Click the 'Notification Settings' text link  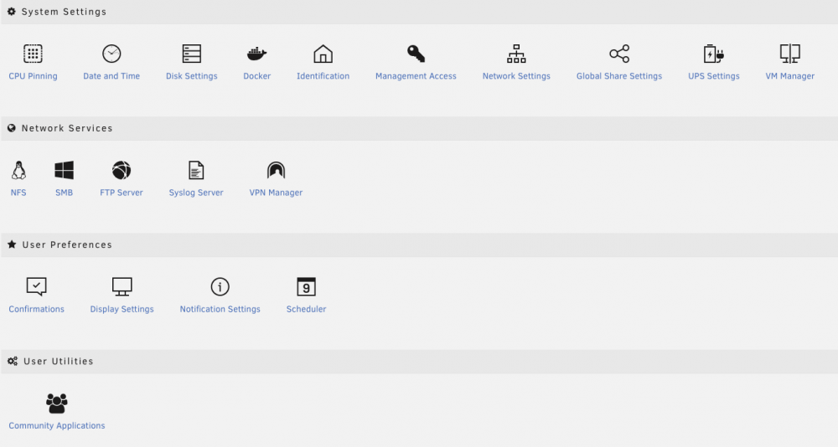pyautogui.click(x=220, y=309)
